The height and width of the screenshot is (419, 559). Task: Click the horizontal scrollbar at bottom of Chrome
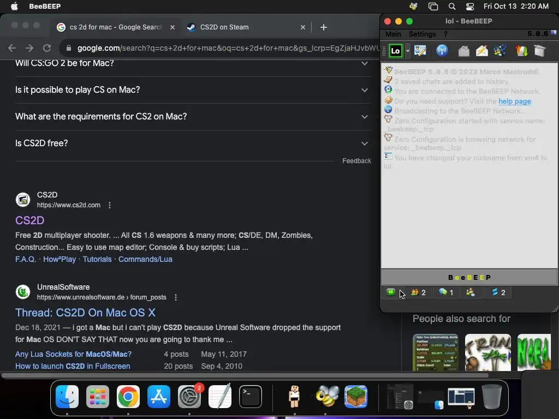pyautogui.click(x=245, y=375)
